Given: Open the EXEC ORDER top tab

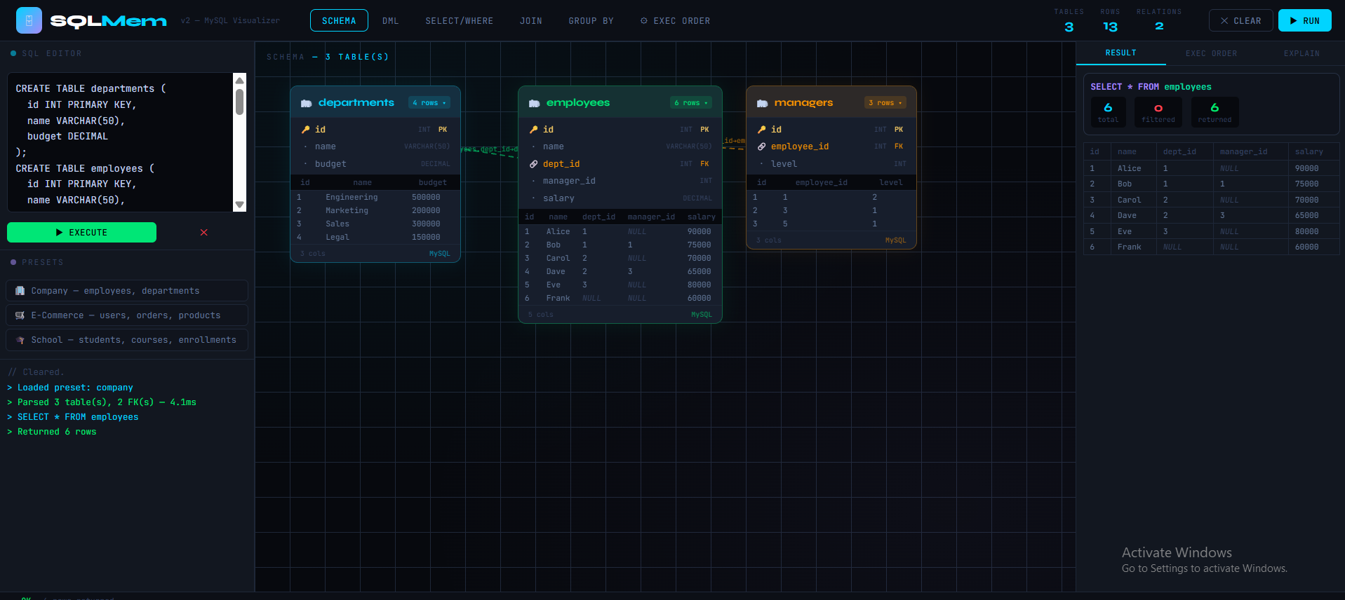Looking at the screenshot, I should 675,21.
